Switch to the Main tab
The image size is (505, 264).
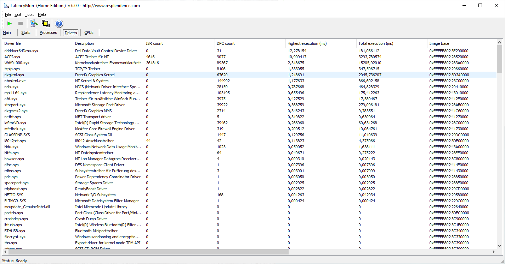[7, 32]
